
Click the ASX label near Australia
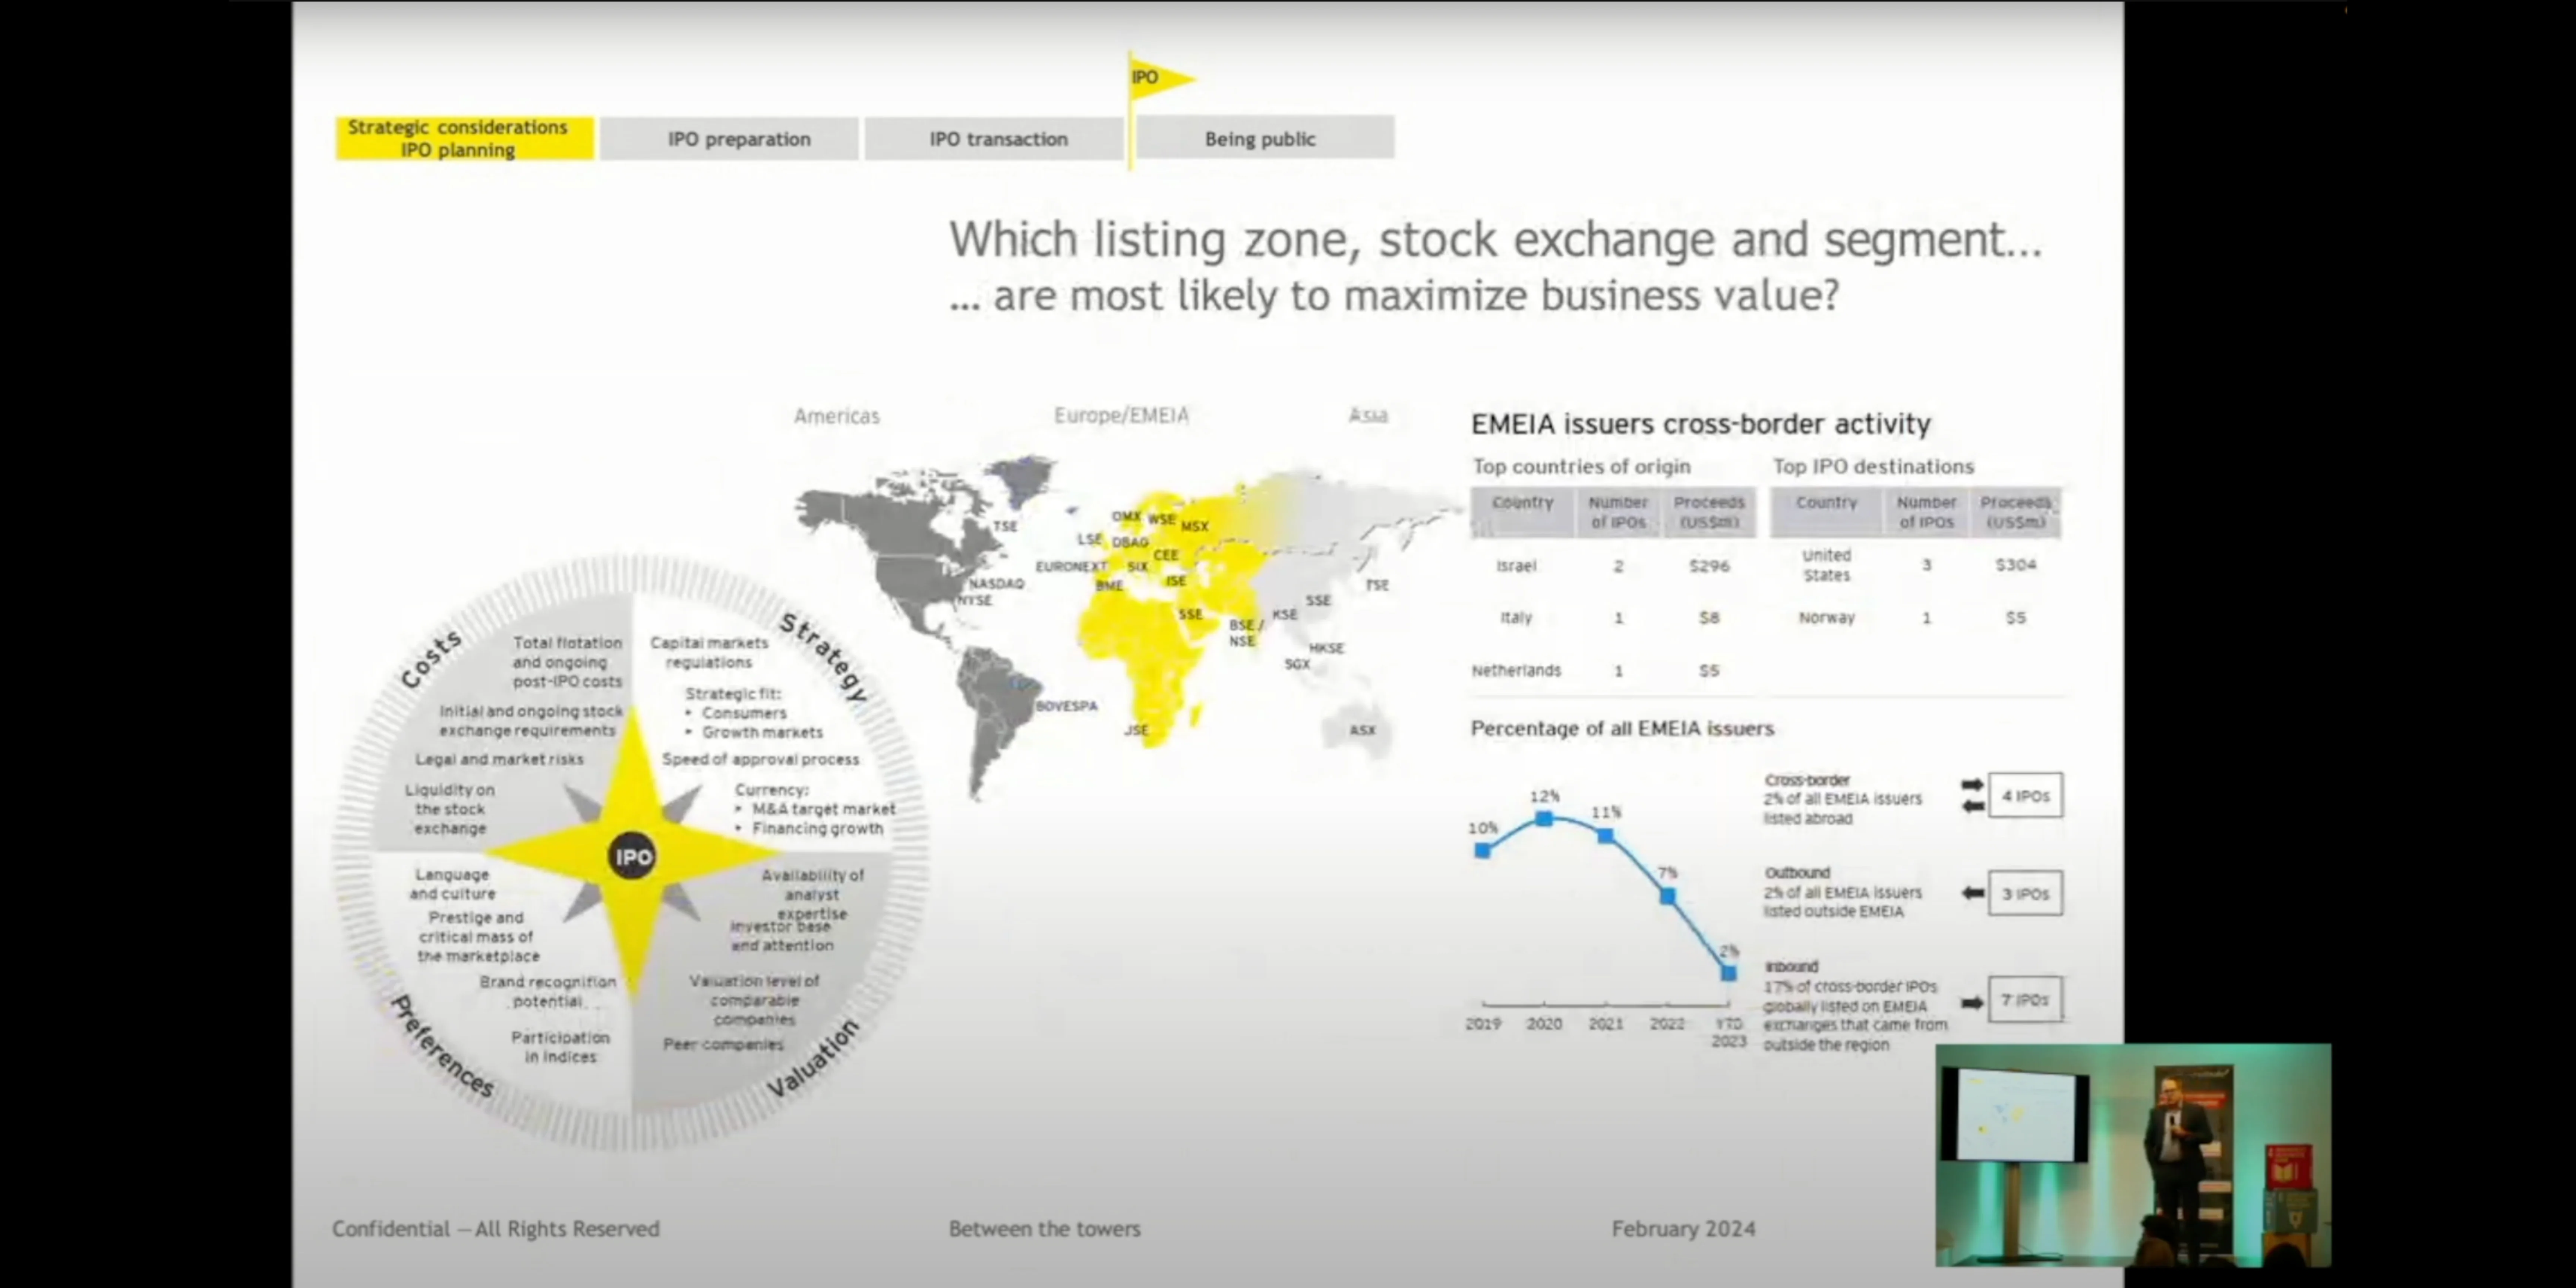point(1362,730)
